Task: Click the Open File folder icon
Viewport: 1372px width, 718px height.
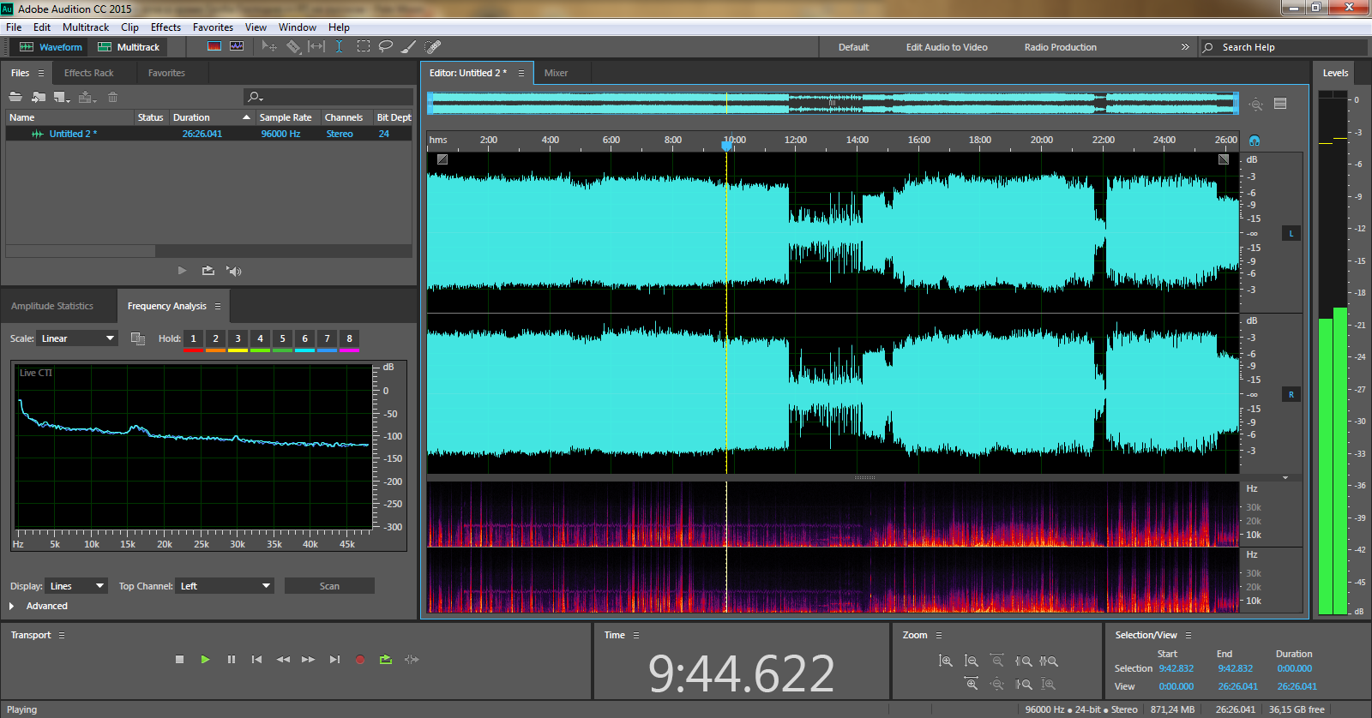Action: click(x=15, y=97)
